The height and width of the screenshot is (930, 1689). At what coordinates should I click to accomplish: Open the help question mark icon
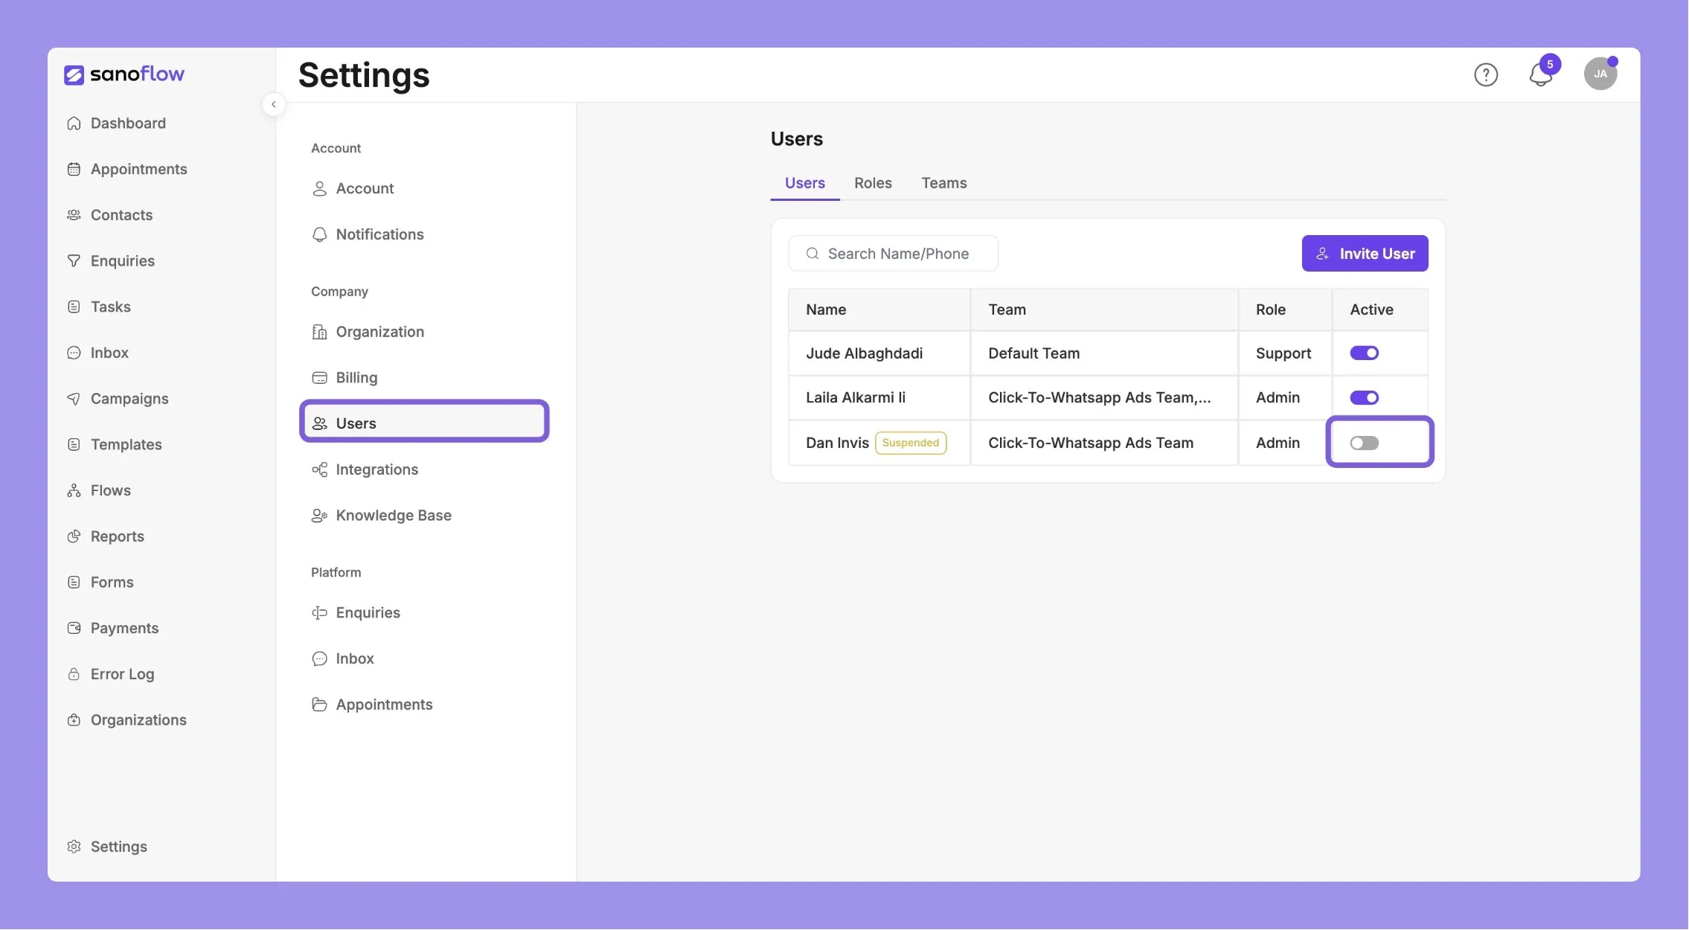pos(1486,74)
